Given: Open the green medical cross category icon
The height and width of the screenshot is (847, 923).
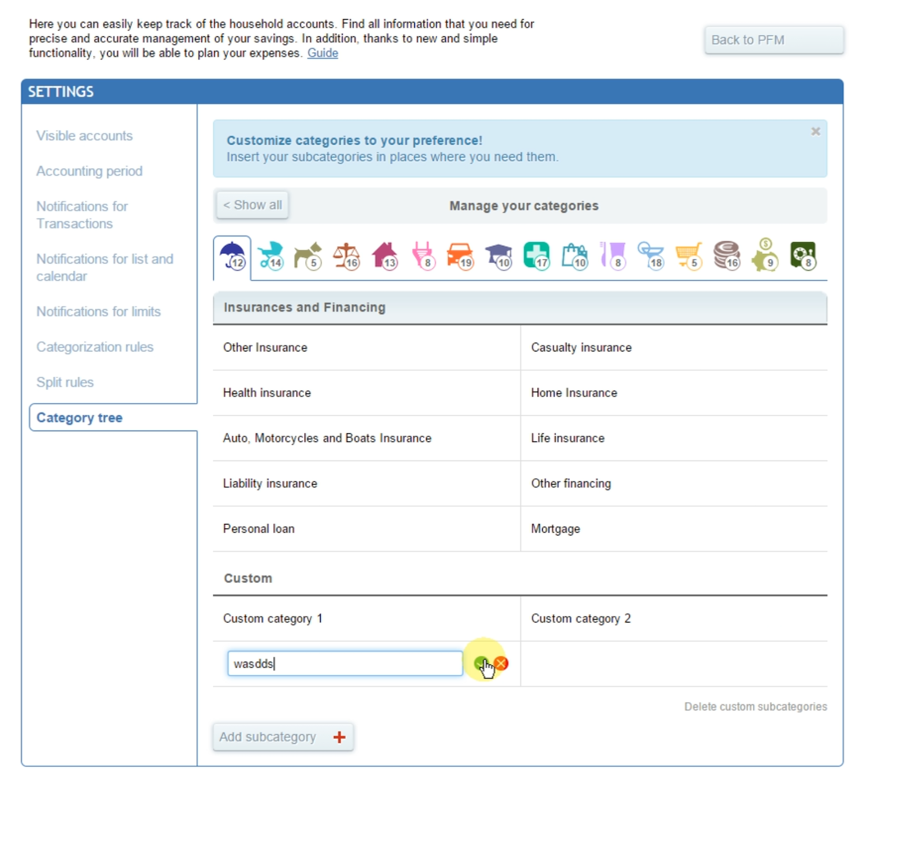Looking at the screenshot, I should 536,256.
